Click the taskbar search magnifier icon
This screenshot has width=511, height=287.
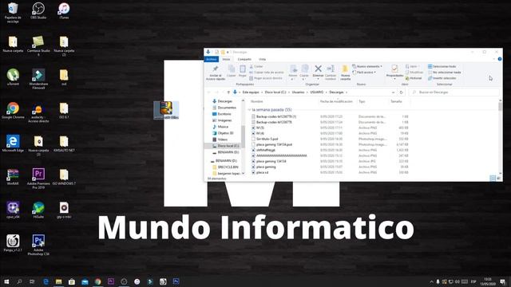coord(19,281)
